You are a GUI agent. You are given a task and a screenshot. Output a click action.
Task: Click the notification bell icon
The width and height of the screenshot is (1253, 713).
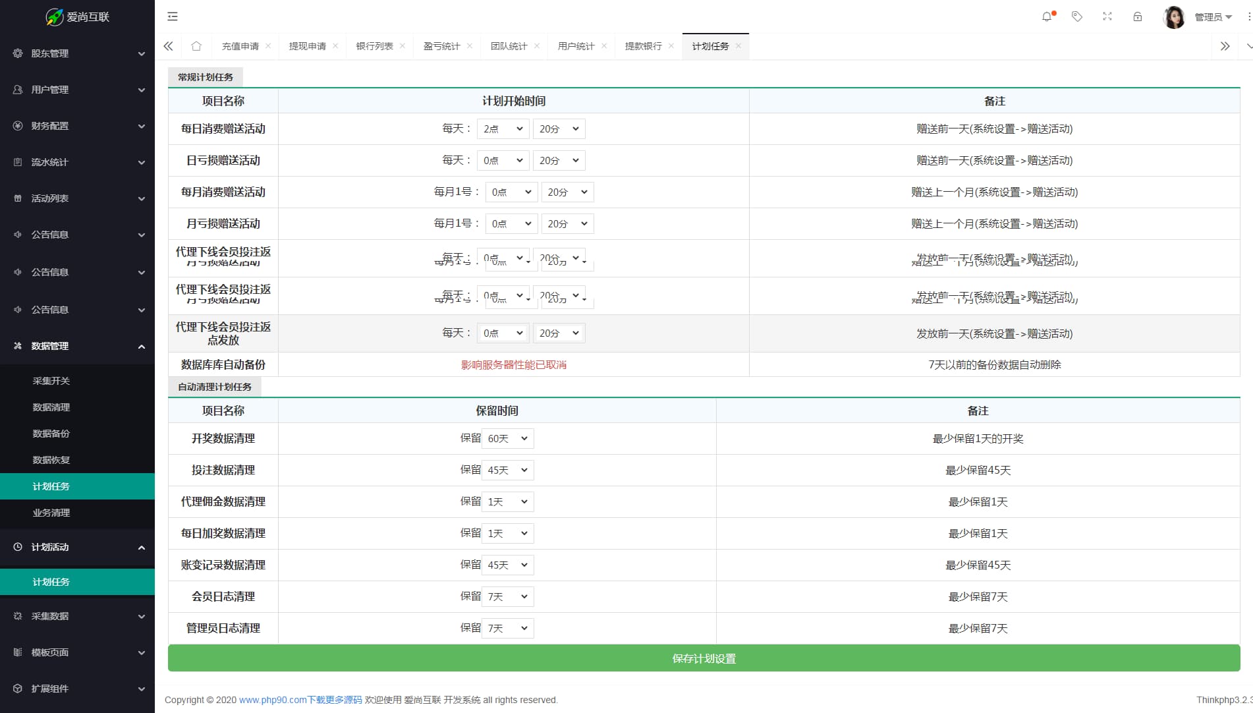click(x=1047, y=16)
